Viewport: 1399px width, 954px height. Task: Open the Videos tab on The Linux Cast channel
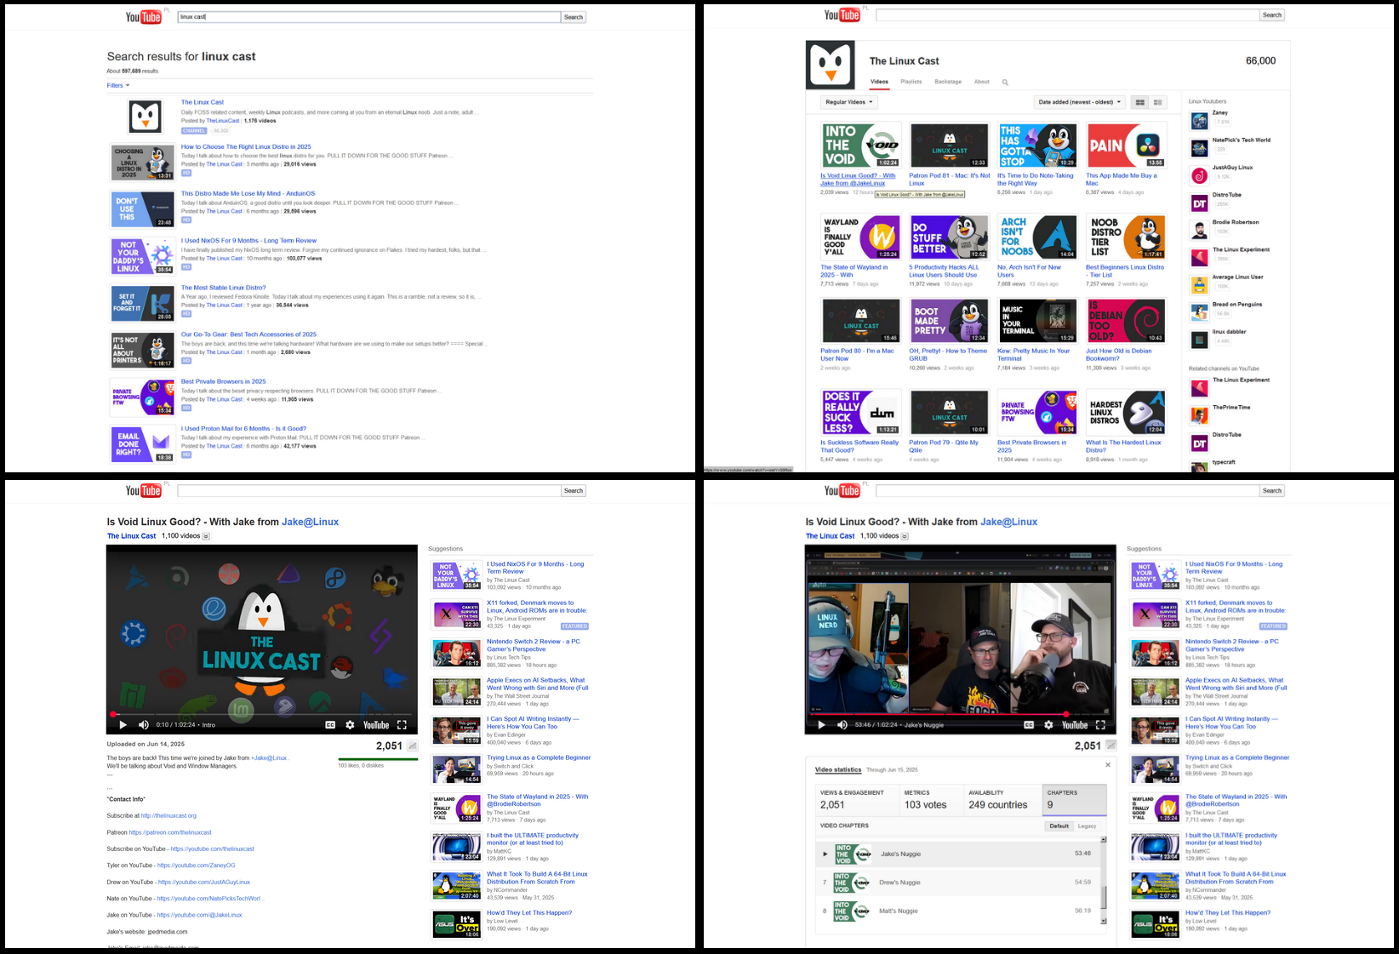[x=879, y=82]
